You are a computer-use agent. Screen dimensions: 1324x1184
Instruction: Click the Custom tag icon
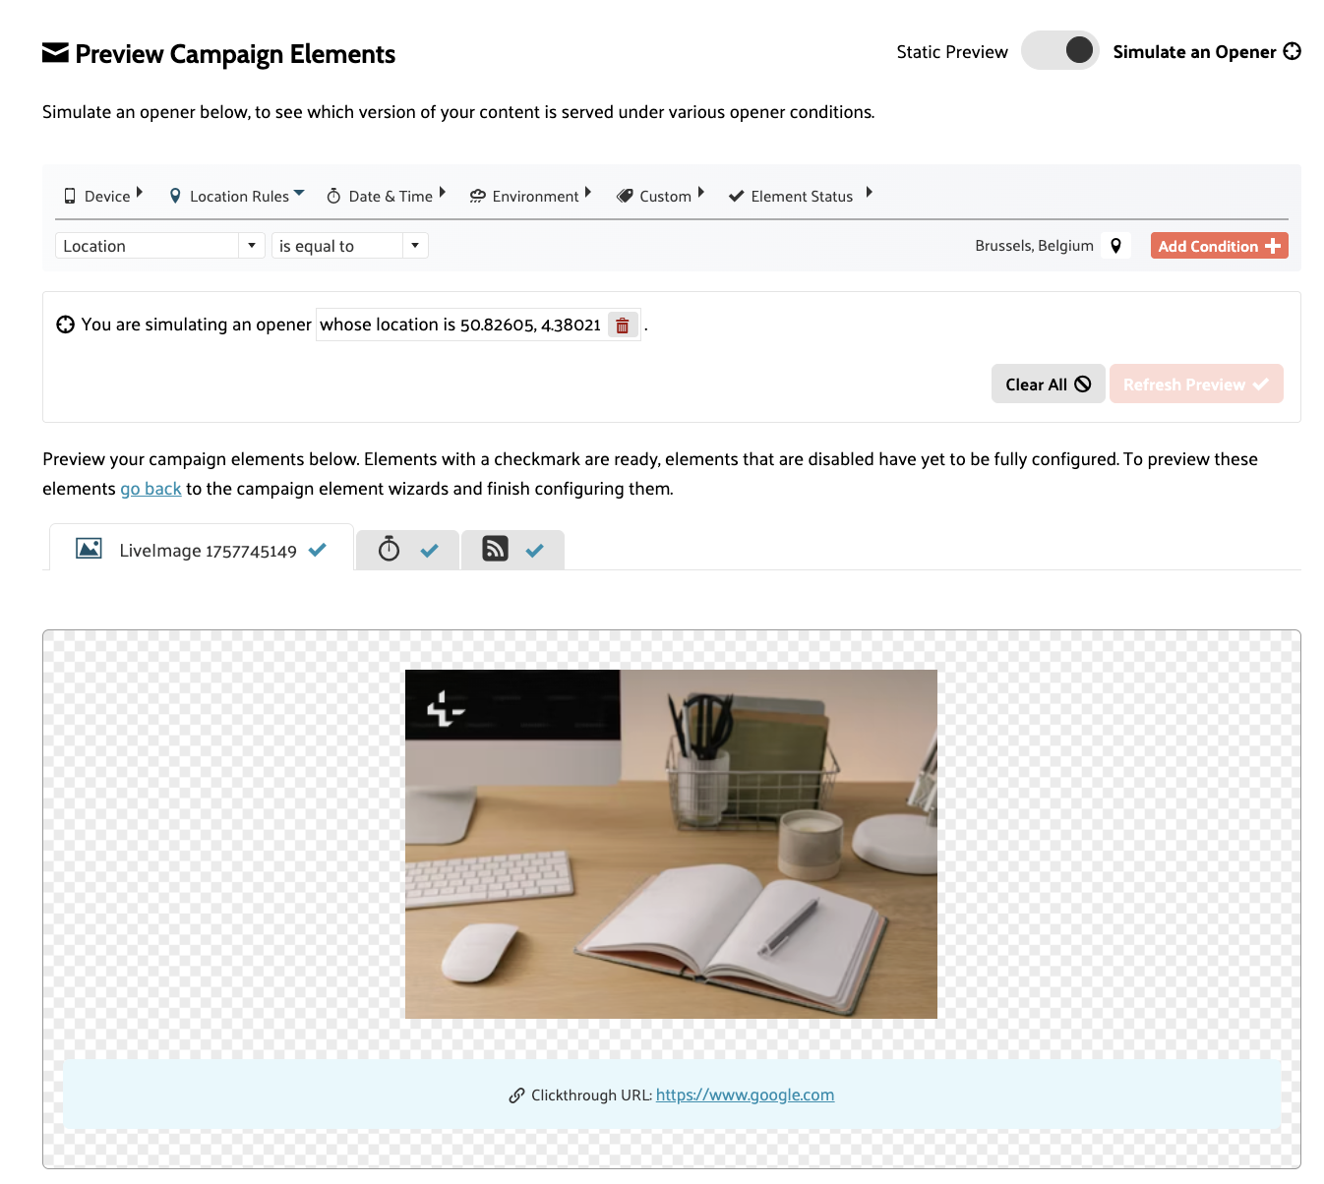pos(625,196)
